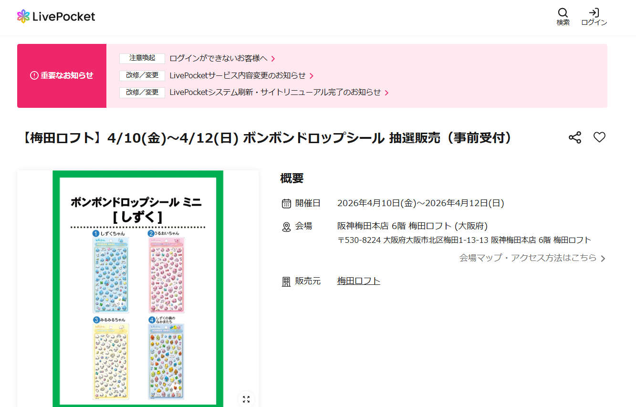Click chevron beside 会場マップ・アクセス方法
This screenshot has width=636, height=407.
tap(603, 259)
